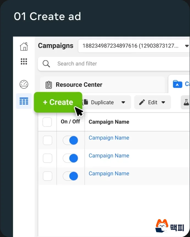The width and height of the screenshot is (190, 237).
Task: Open the all tools grid menu icon
Action: click(x=24, y=61)
